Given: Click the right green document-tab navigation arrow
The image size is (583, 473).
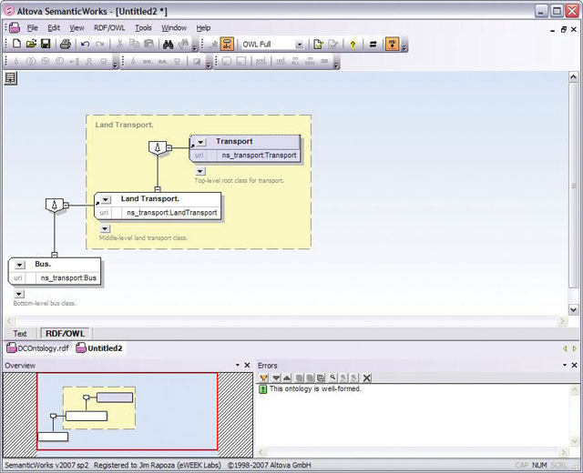Looking at the screenshot, I should coord(575,348).
